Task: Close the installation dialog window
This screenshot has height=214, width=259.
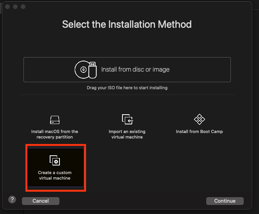Action: point(7,7)
